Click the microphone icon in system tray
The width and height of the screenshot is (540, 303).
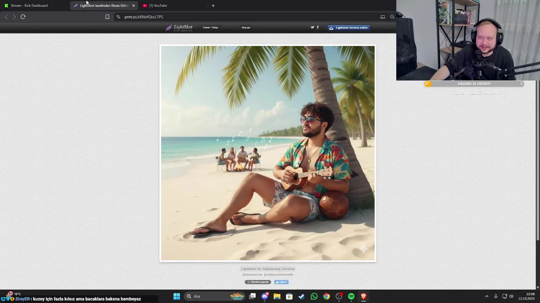point(496,296)
